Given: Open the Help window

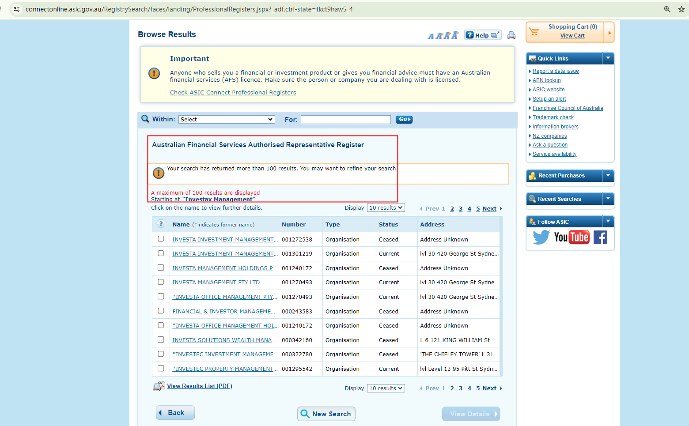Looking at the screenshot, I should pyautogui.click(x=483, y=35).
